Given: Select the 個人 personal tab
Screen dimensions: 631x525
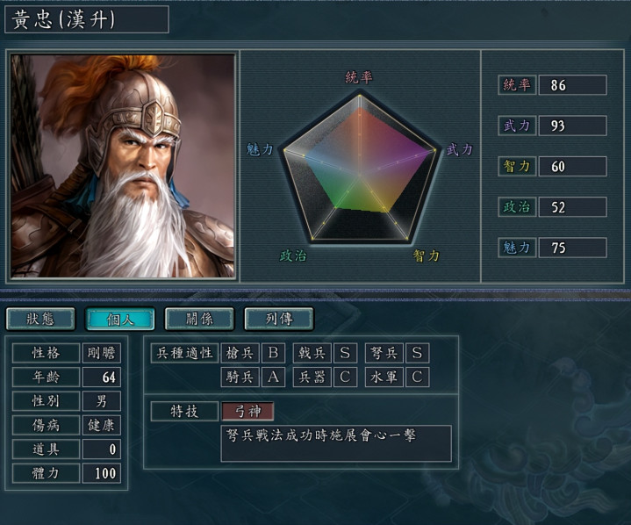Looking at the screenshot, I should 120,319.
